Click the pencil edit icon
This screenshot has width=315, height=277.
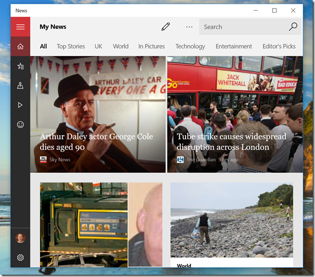point(166,27)
